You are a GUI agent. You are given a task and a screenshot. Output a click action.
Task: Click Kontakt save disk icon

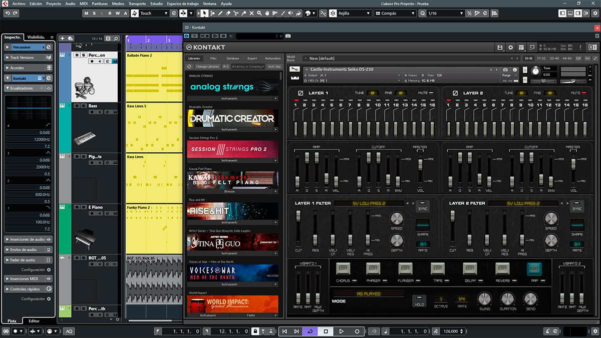pyautogui.click(x=500, y=47)
